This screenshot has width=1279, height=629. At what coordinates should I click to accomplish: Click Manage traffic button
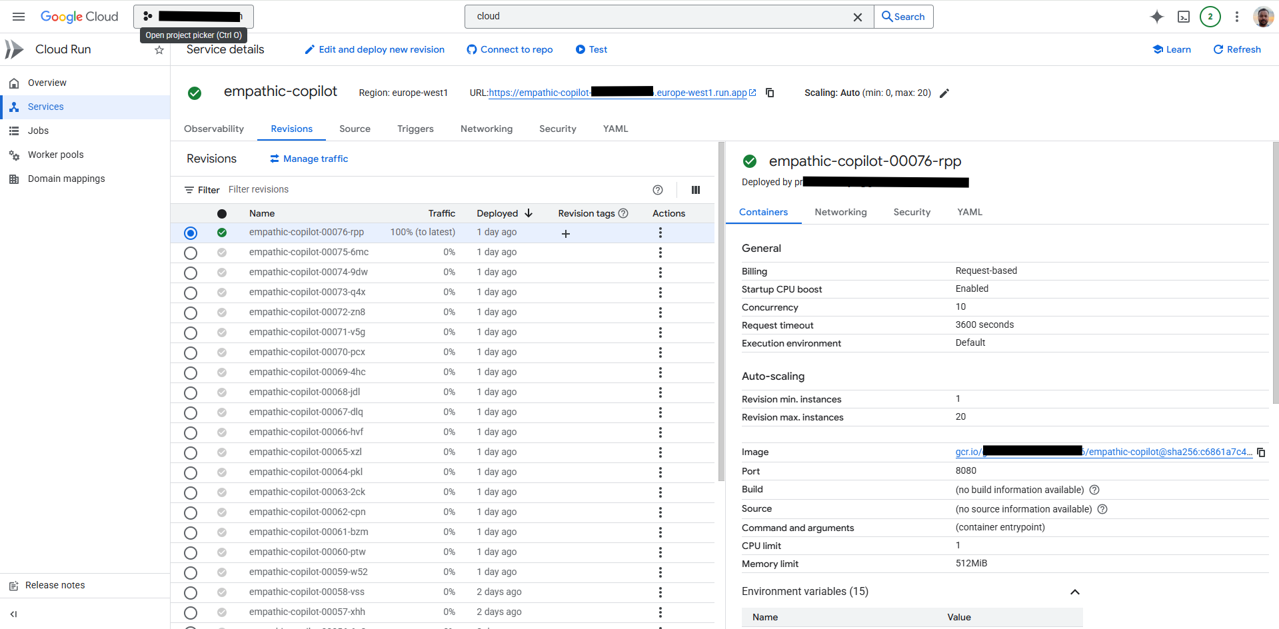pyautogui.click(x=309, y=159)
